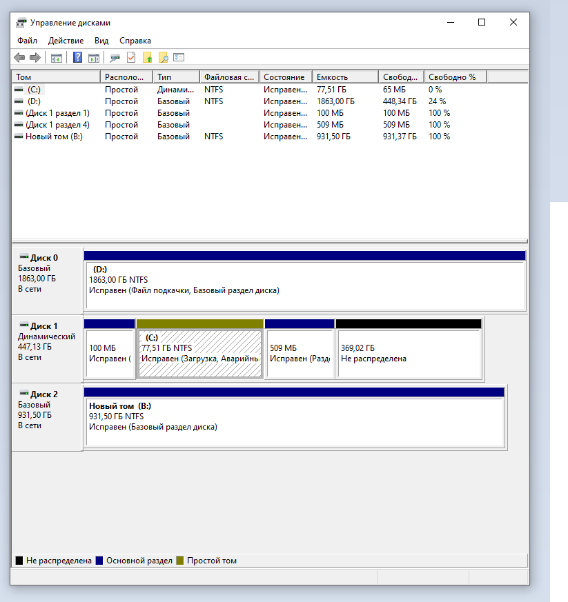Click the 931,37 ГБ free space cell
This screenshot has width=568, height=602.
(x=400, y=137)
